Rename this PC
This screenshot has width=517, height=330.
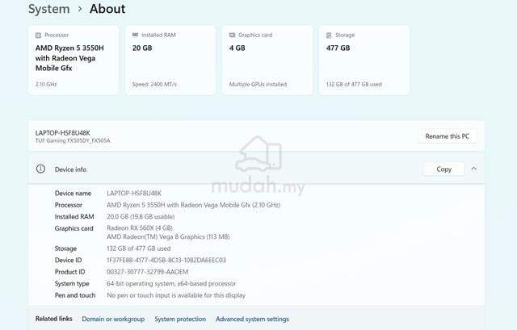[x=448, y=136]
